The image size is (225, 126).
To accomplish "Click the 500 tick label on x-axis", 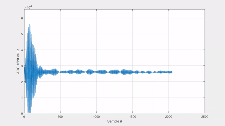I will pos(60,116).
